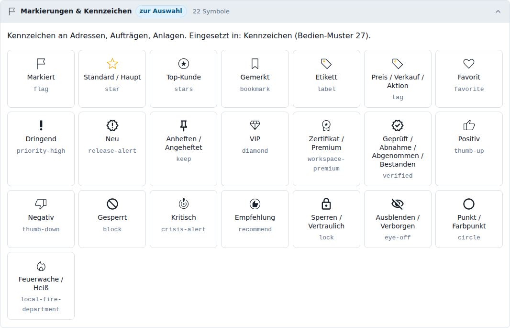Click the '22 Symbole' count text
Viewport: 510px width, 328px height.
tap(211, 11)
